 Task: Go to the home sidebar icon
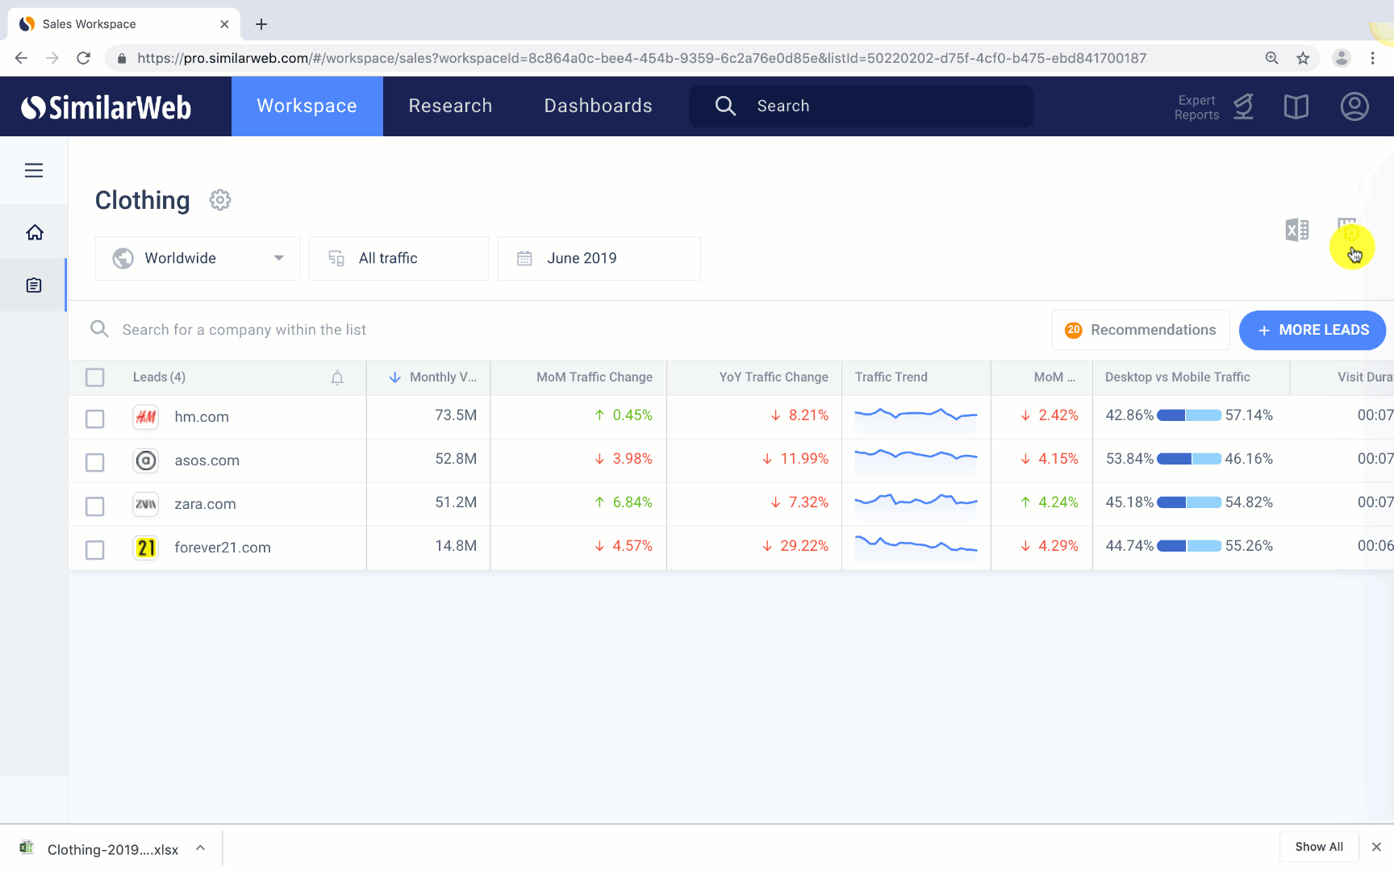pyautogui.click(x=34, y=232)
